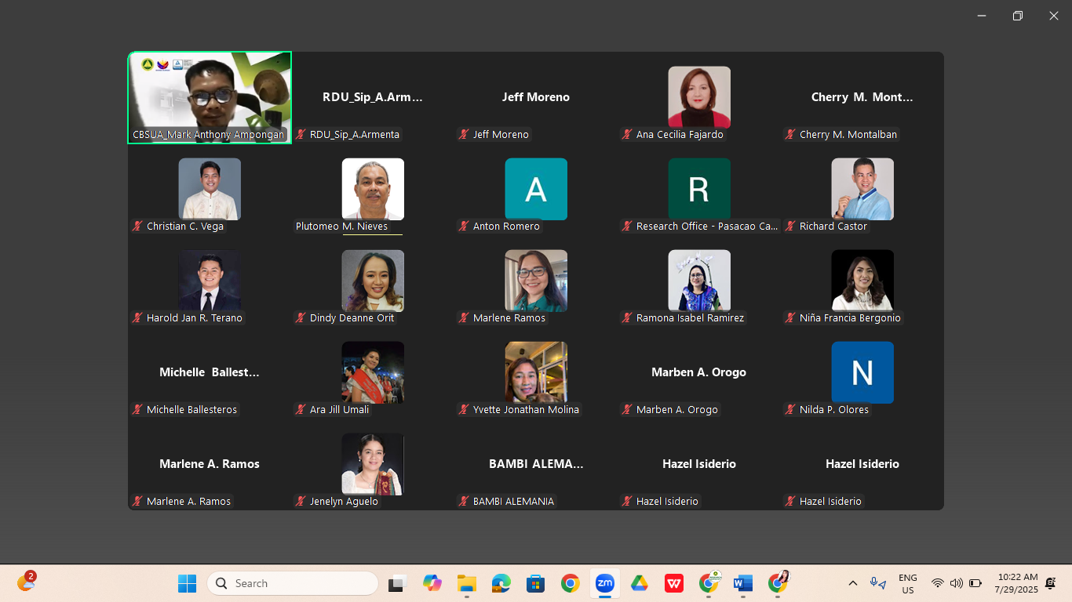Viewport: 1072px width, 602px height.
Task: Open Microsoft Word taskbar icon
Action: (x=742, y=583)
